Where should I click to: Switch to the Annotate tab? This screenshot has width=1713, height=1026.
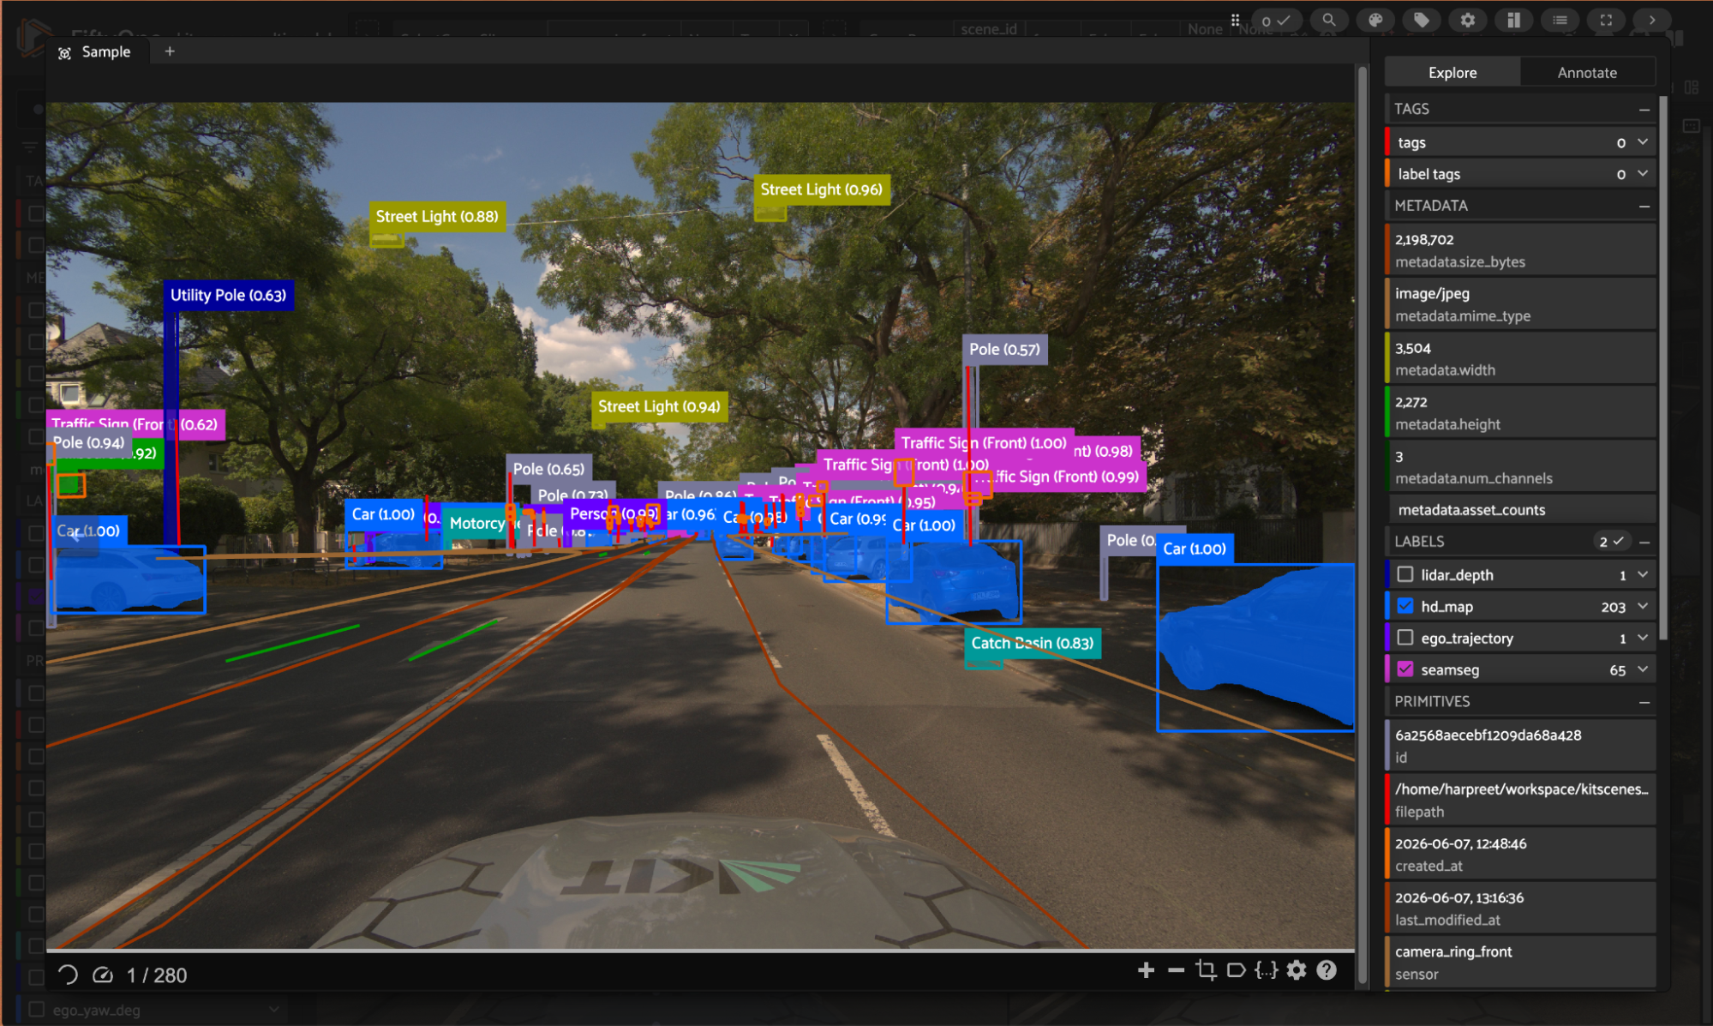pyautogui.click(x=1587, y=72)
